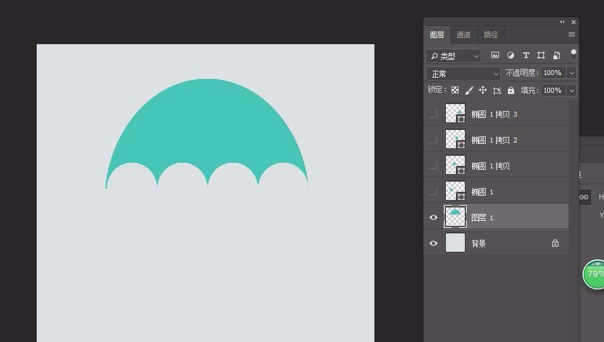Hide the 图层 1 layer
This screenshot has width=604, height=342.
(x=433, y=217)
